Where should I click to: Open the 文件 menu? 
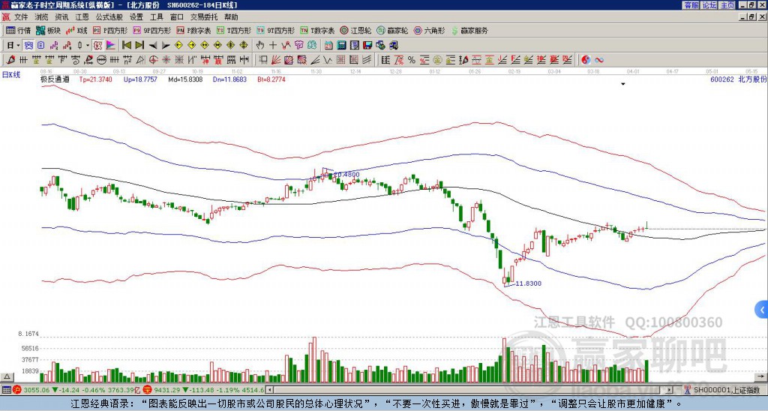click(x=21, y=17)
